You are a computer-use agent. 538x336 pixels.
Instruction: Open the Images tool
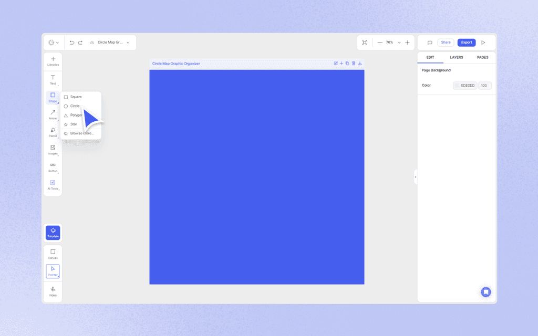[x=53, y=150]
